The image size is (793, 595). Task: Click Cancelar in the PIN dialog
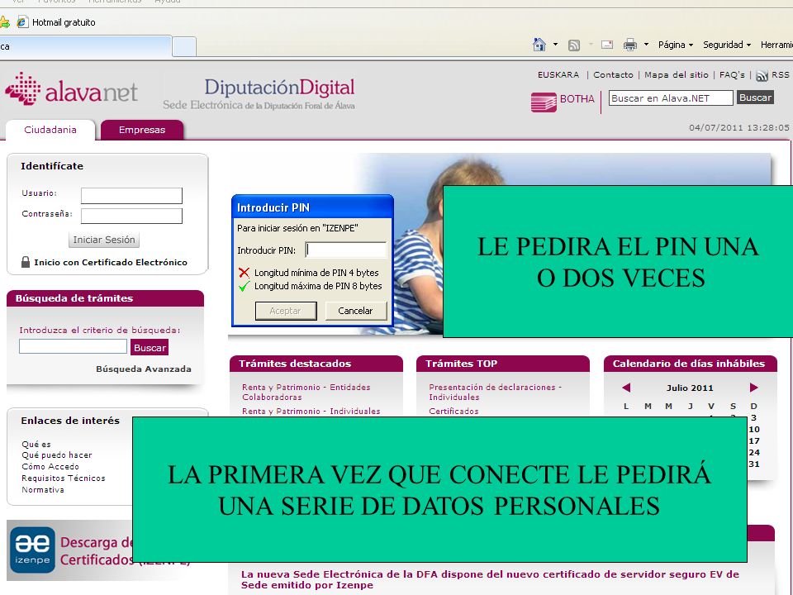[x=355, y=311]
